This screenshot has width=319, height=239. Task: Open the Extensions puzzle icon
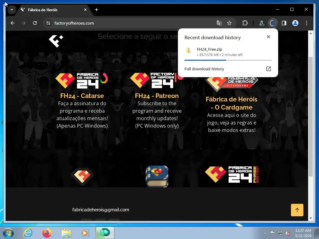(x=245, y=23)
